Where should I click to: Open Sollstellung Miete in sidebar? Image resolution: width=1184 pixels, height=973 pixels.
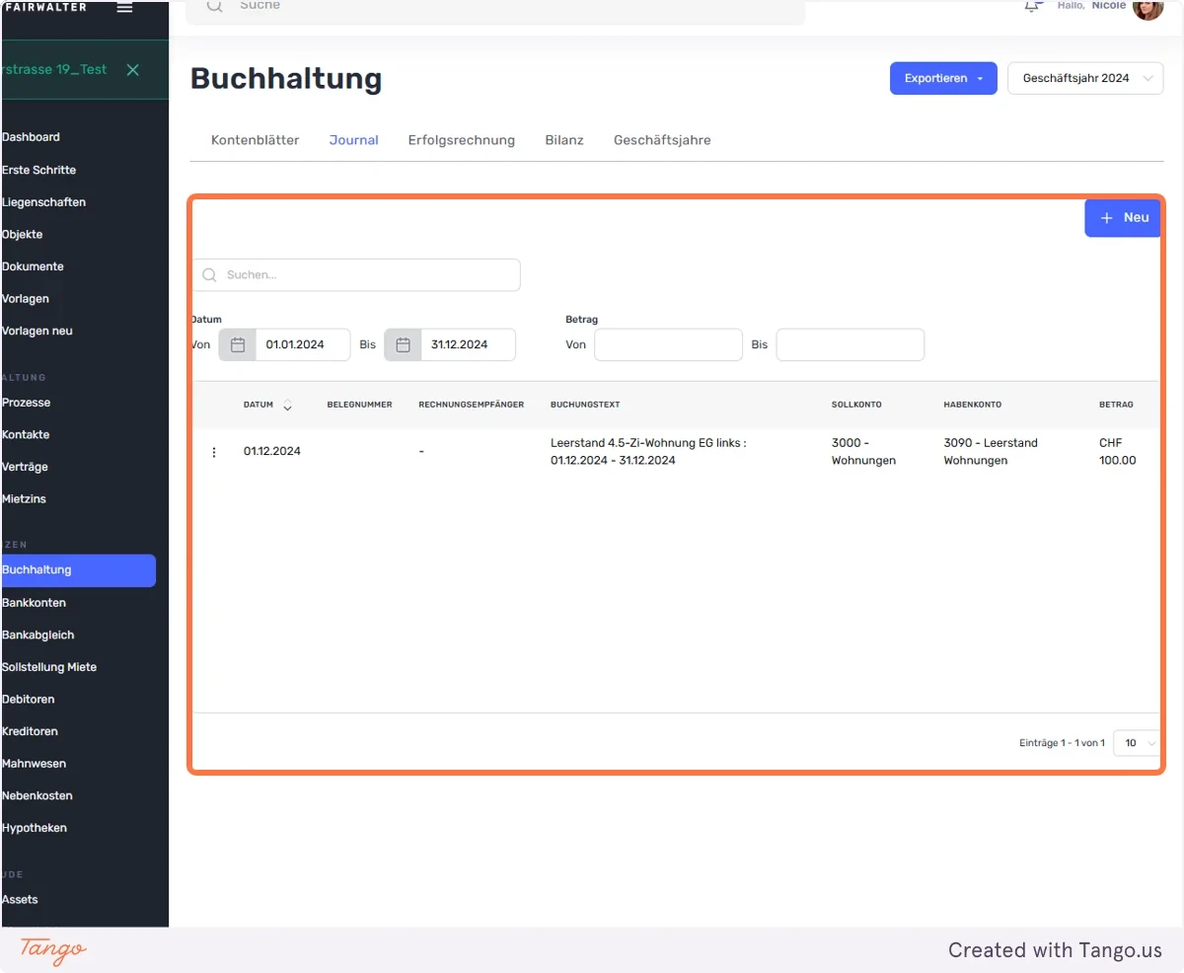pyautogui.click(x=49, y=667)
